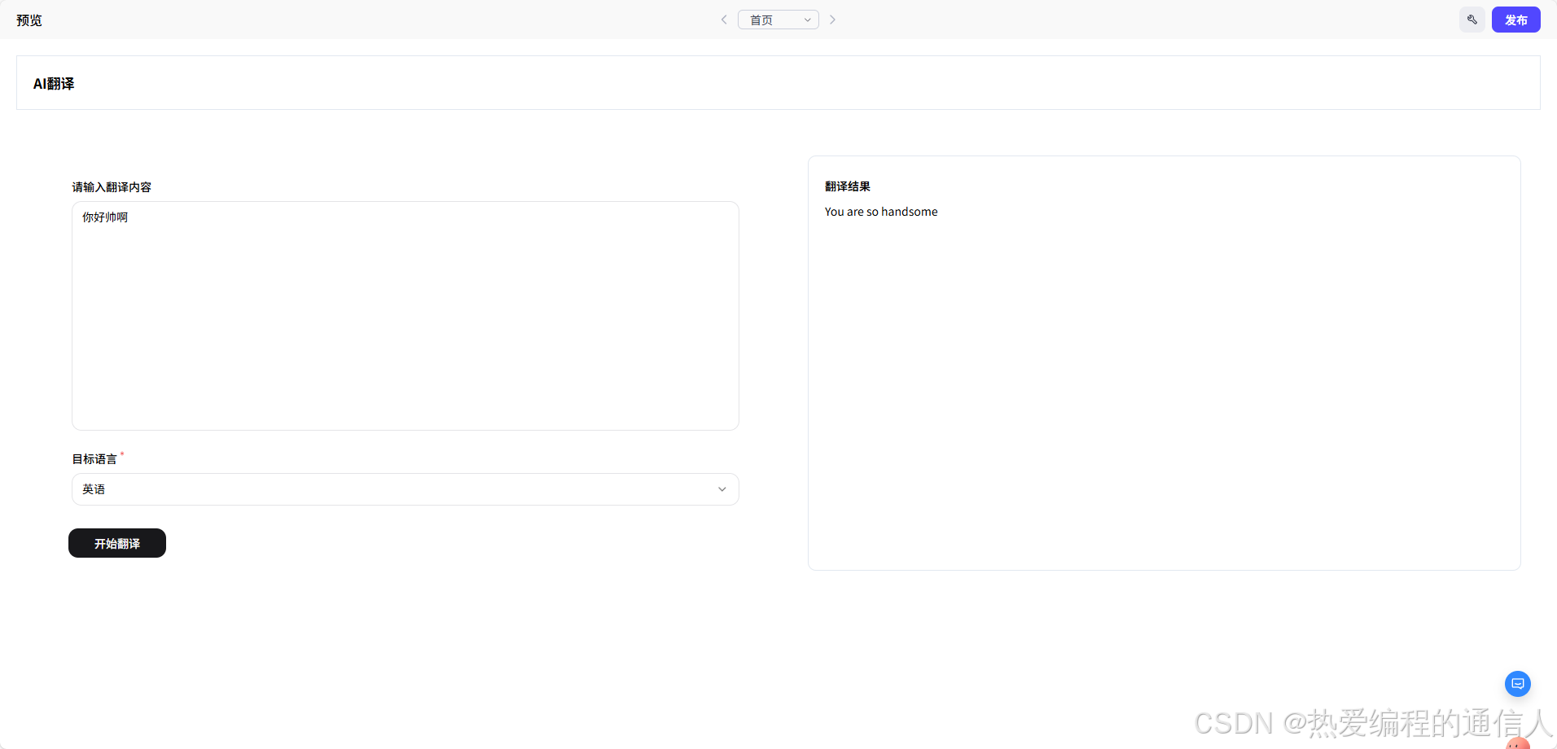Click the 开始翻译 start translation button

117,543
